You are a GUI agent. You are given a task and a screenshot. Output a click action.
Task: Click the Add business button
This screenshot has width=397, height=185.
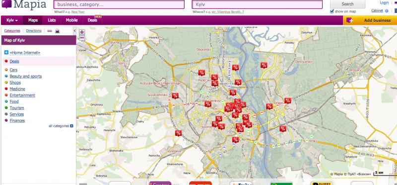click(370, 20)
